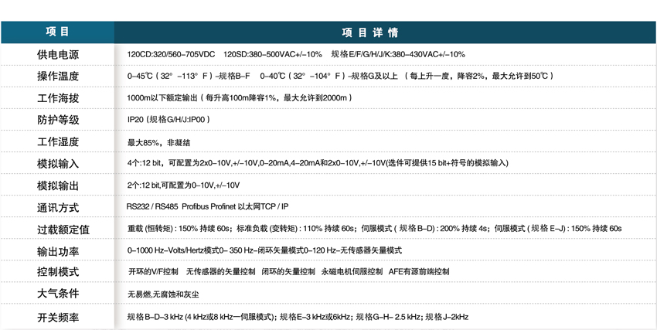Click the 防护等级 row label
Screen dimensions: 657x330
58,121
